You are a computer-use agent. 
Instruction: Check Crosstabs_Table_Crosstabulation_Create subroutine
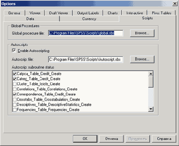tap(15, 99)
